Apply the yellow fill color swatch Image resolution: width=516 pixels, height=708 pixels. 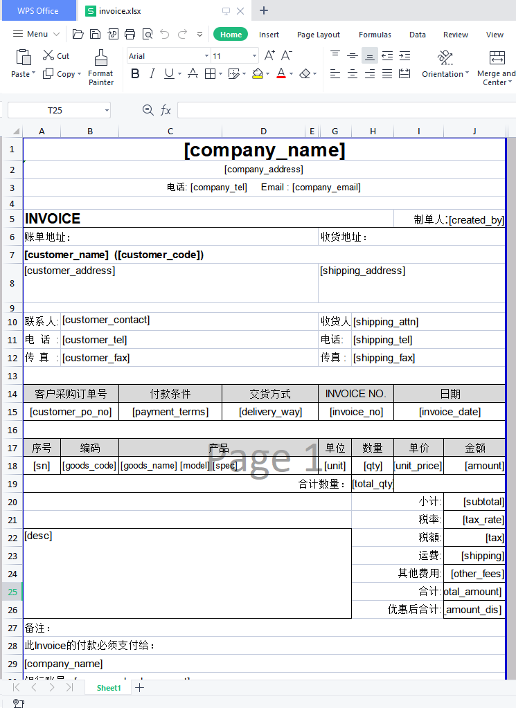coord(257,73)
